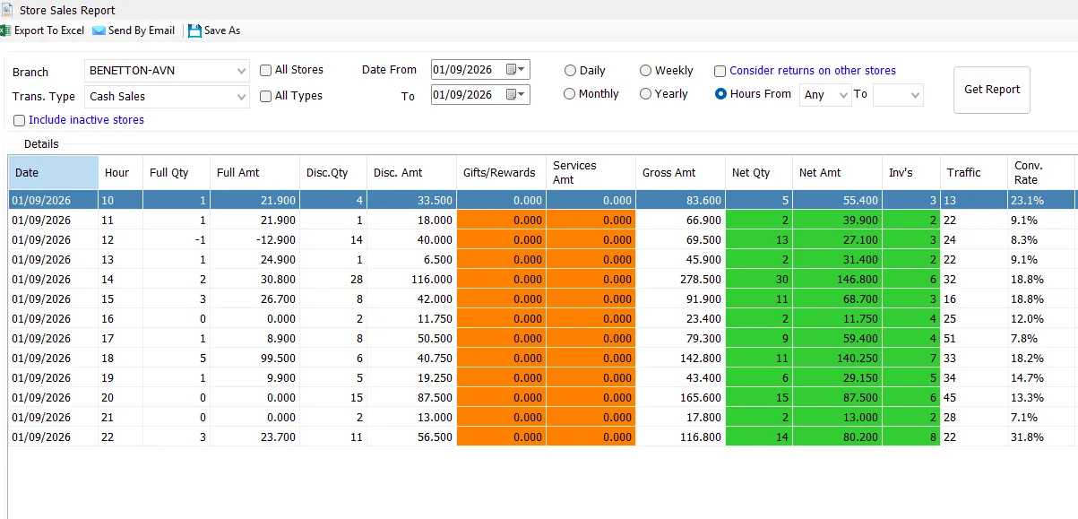
Task: Click Export To Excel label
Action: [49, 30]
